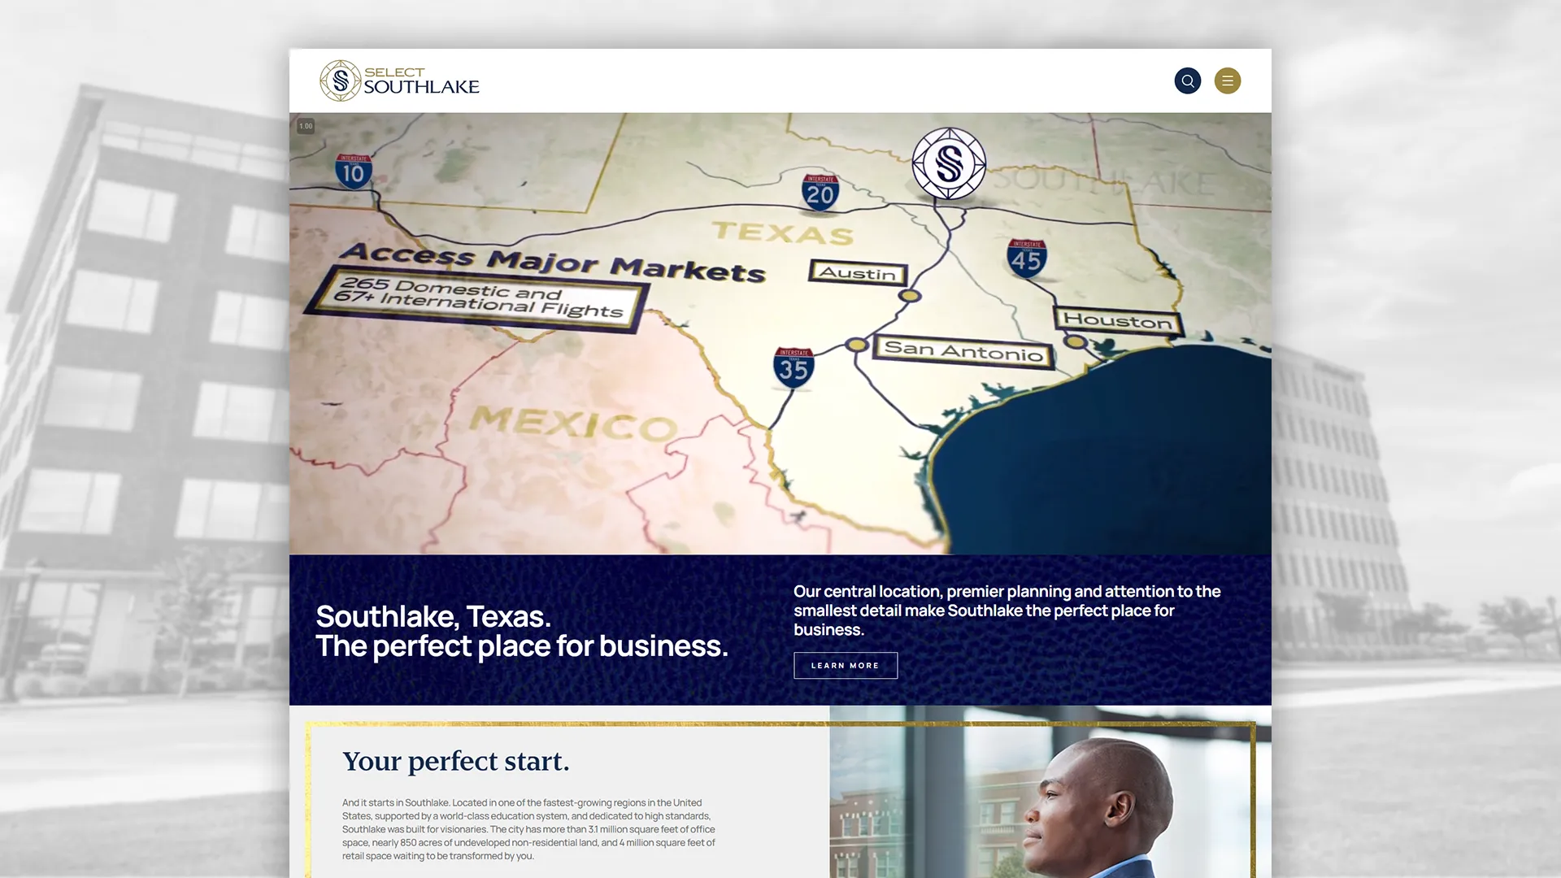The height and width of the screenshot is (878, 1561).
Task: Click the 'And it starts in Southlake' paragraph
Action: coord(529,829)
